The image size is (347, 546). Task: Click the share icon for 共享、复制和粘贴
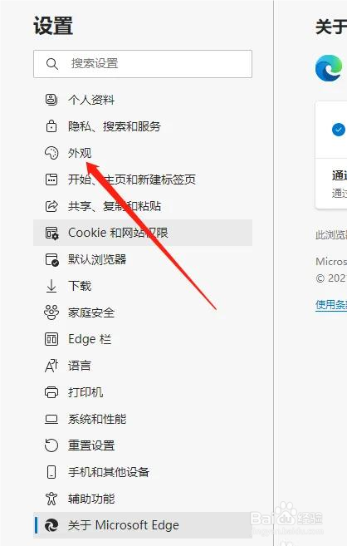click(x=51, y=206)
